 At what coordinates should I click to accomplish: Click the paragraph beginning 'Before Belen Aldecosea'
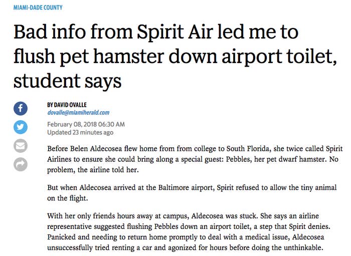pyautogui.click(x=195, y=159)
